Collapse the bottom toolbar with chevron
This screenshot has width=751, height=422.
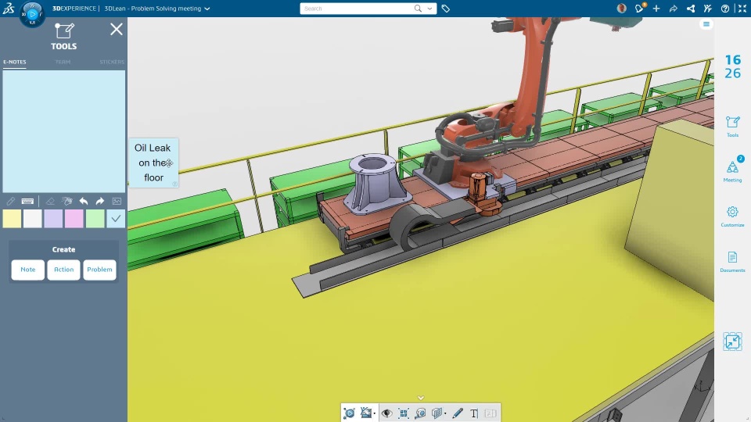click(420, 398)
